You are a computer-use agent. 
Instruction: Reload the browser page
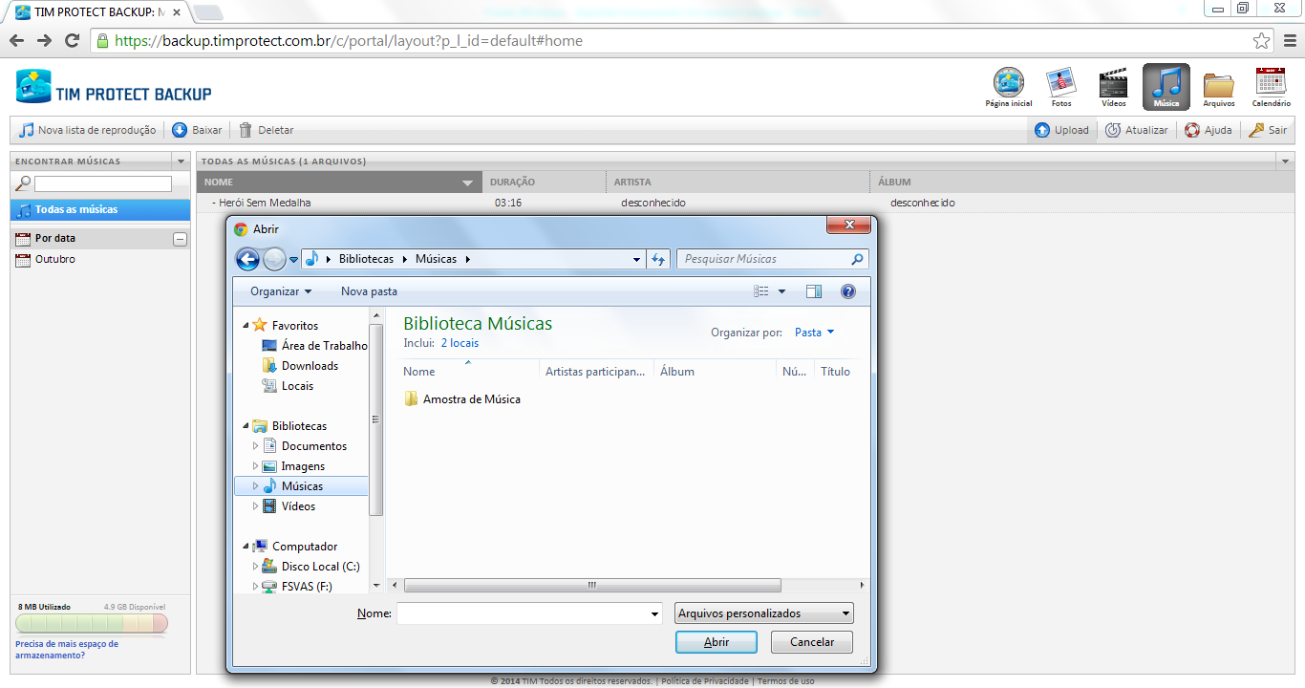tap(72, 41)
